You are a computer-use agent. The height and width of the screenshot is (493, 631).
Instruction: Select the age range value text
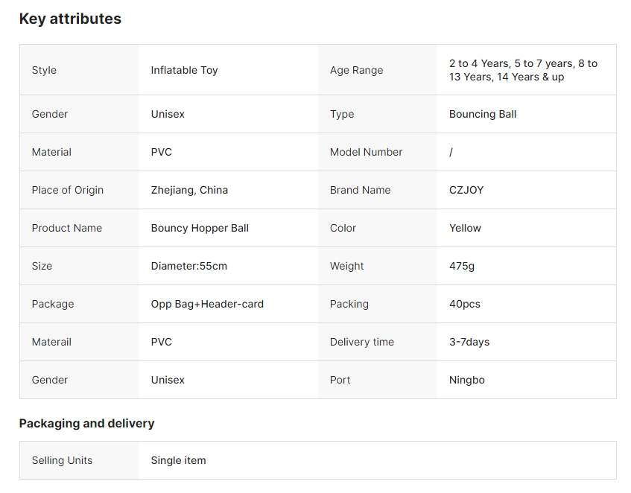click(x=523, y=70)
